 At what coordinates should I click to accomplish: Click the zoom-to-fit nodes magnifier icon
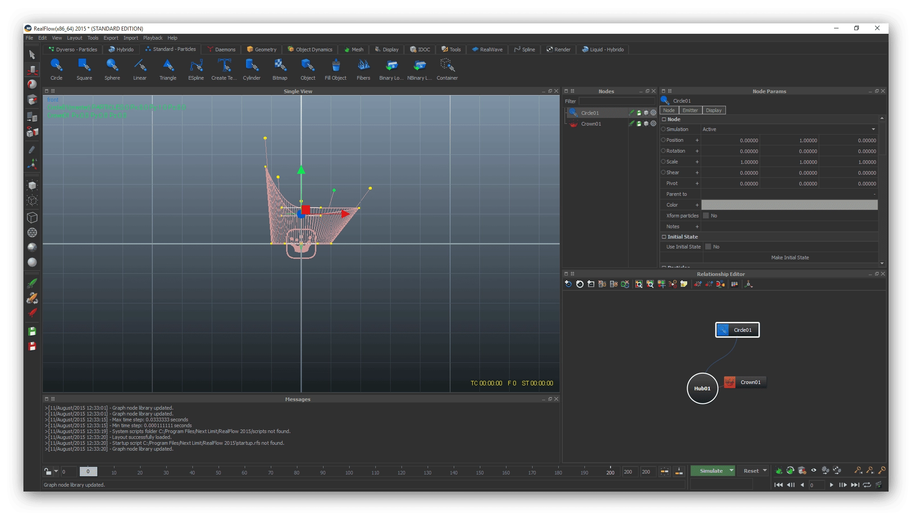638,284
